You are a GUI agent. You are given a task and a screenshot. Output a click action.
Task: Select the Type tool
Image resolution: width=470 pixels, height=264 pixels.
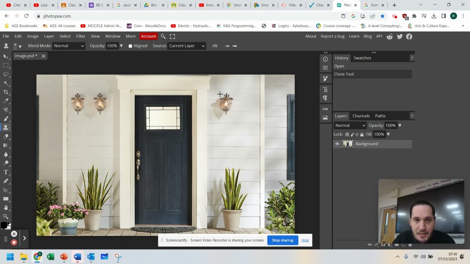pyautogui.click(x=6, y=172)
